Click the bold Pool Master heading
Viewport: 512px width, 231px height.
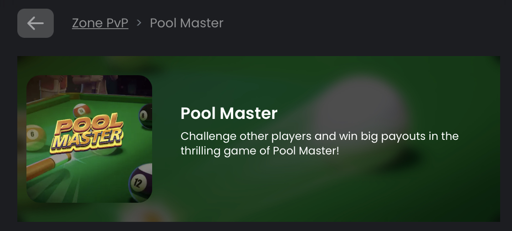[x=229, y=113]
